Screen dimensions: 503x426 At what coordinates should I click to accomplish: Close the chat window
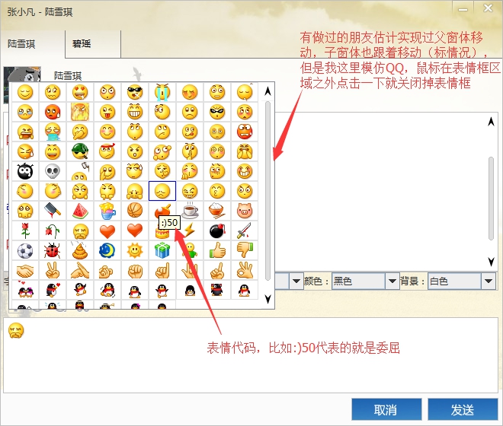click(488, 8)
